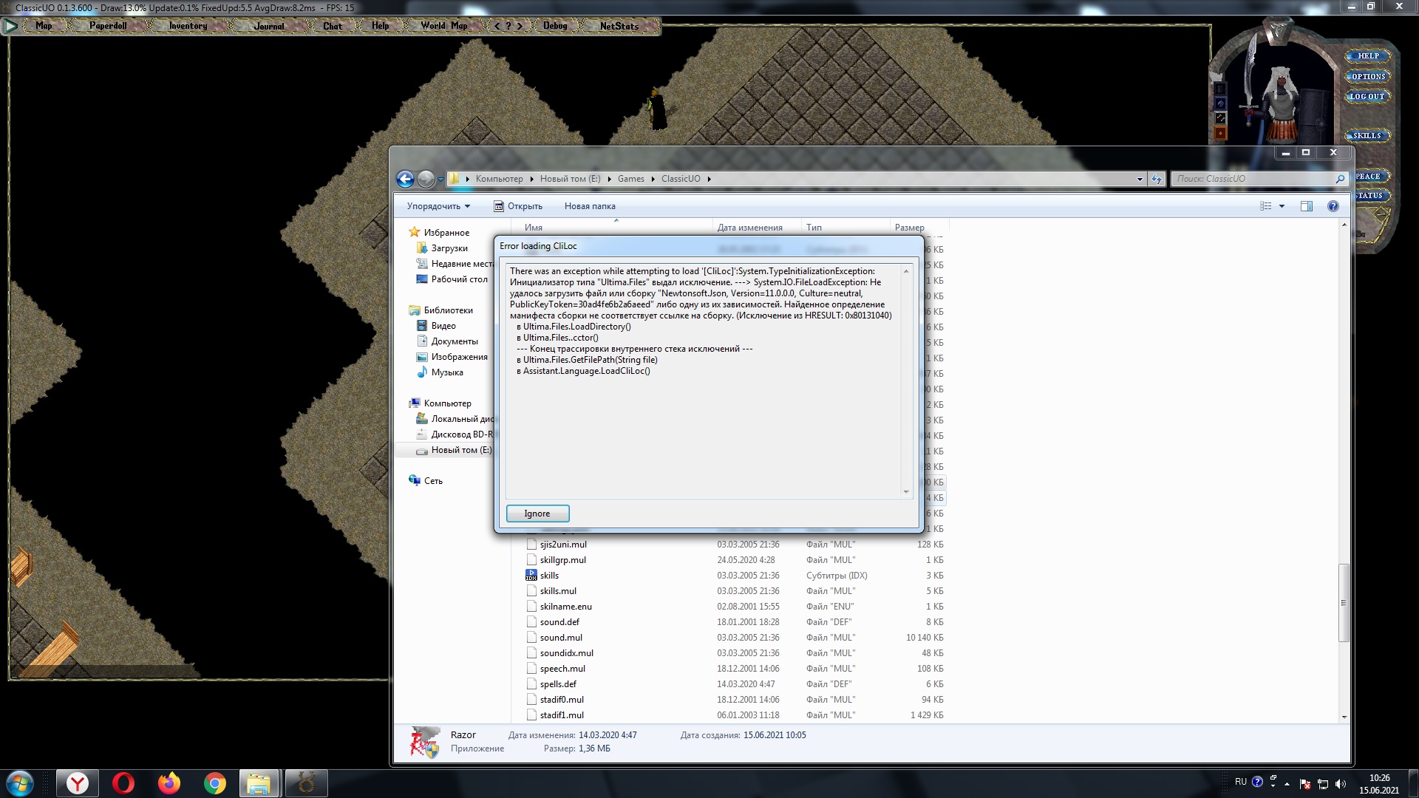Open the Paperdoll menu item
The image size is (1419, 798).
108,26
